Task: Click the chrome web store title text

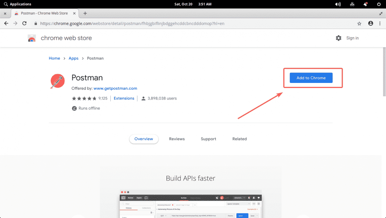Action: (66, 38)
